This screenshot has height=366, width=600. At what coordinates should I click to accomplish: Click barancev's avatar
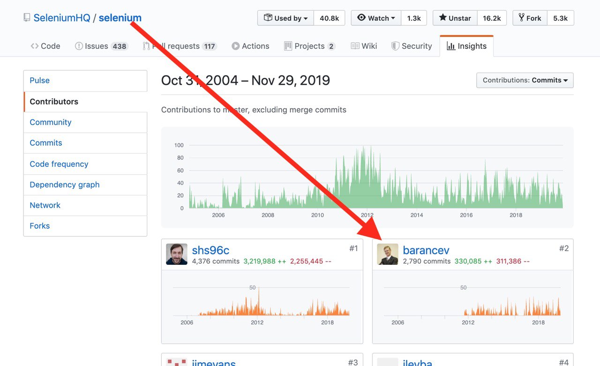pos(388,254)
